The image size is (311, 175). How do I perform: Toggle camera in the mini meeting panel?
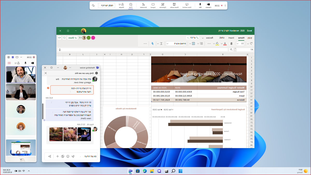click(x=32, y=63)
